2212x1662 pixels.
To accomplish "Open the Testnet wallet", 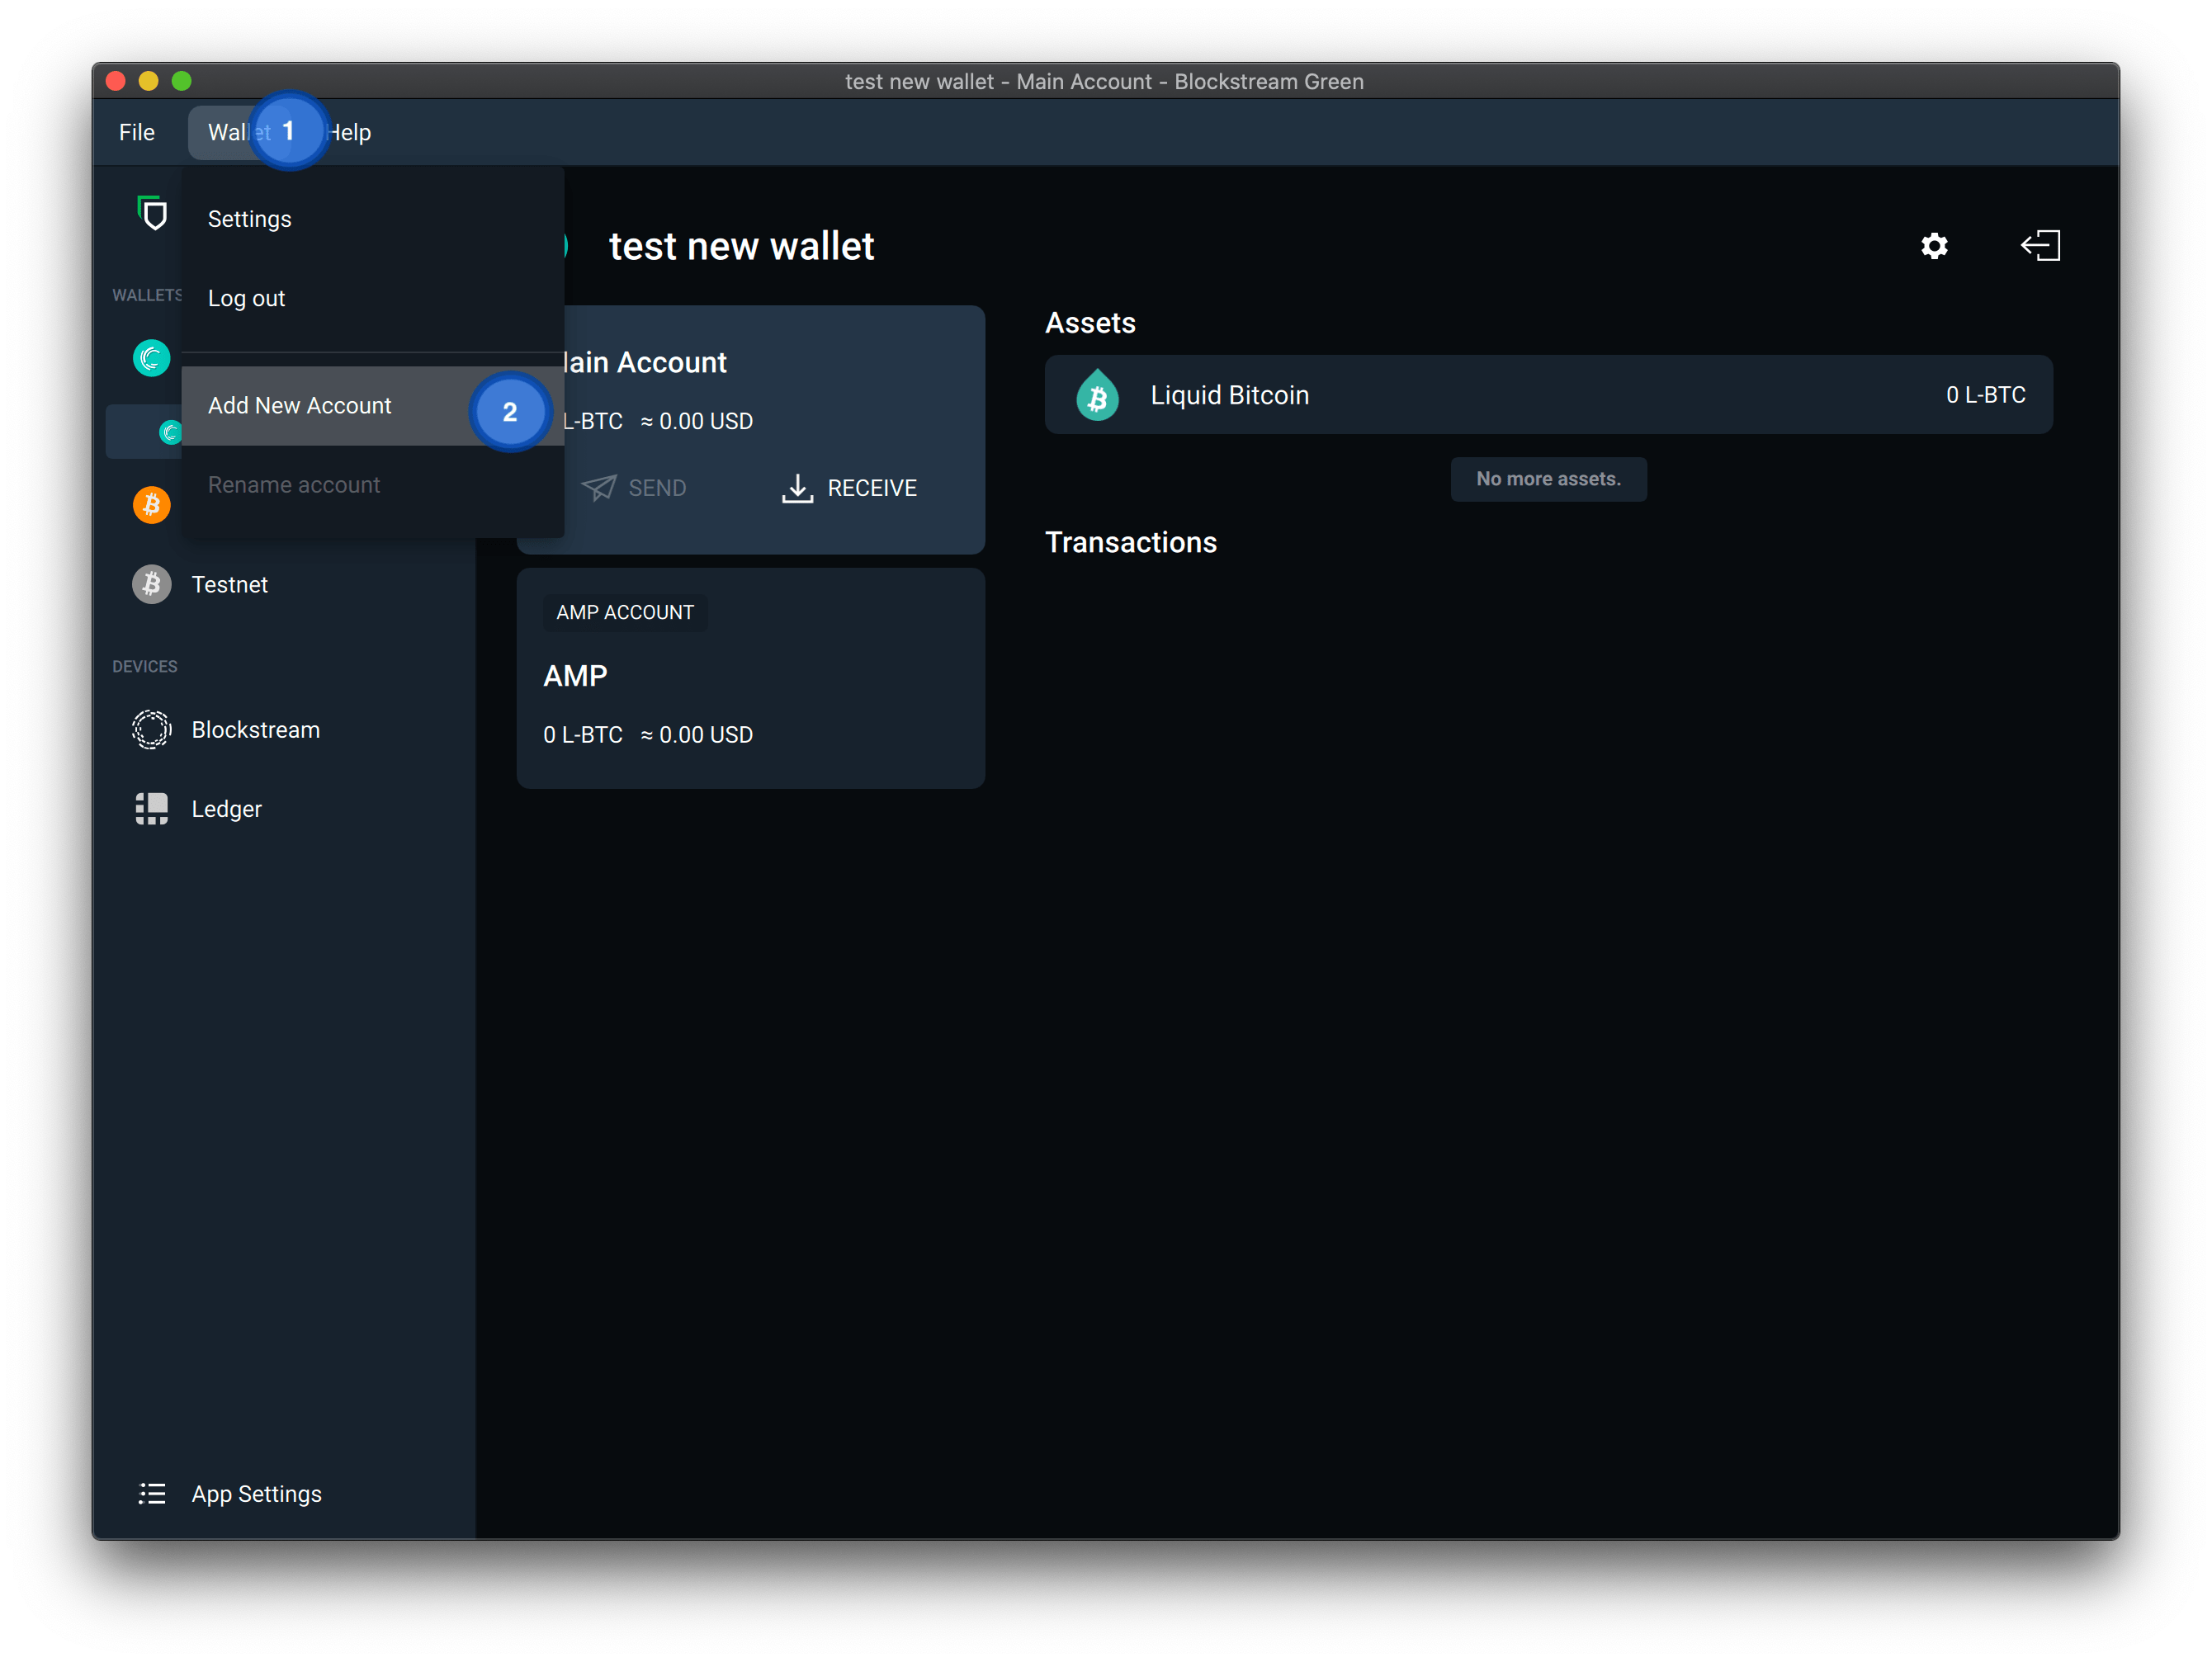I will [230, 584].
